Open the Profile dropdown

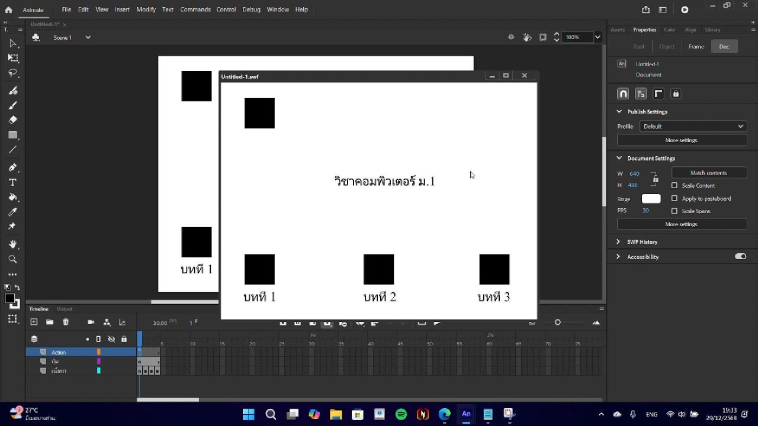click(x=693, y=126)
